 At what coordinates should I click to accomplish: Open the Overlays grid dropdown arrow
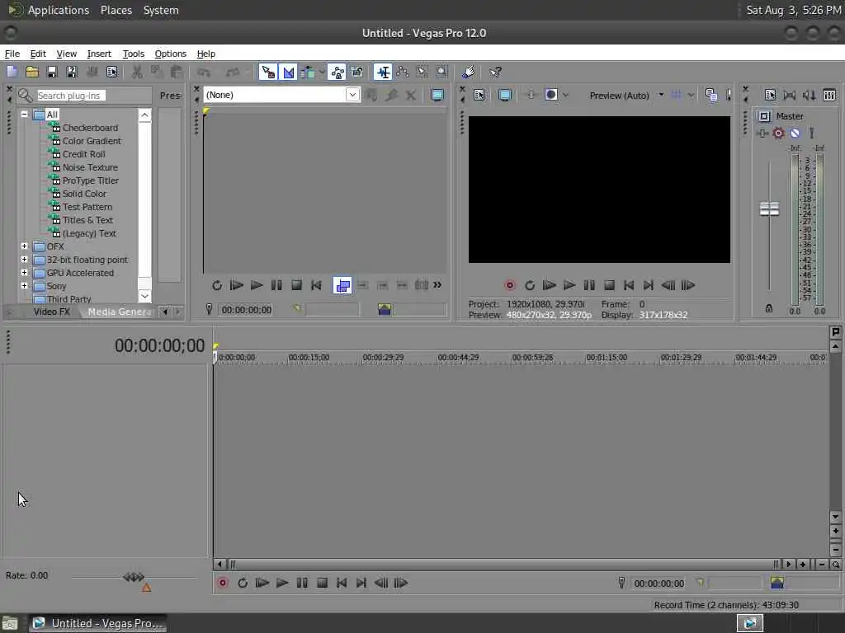click(691, 96)
